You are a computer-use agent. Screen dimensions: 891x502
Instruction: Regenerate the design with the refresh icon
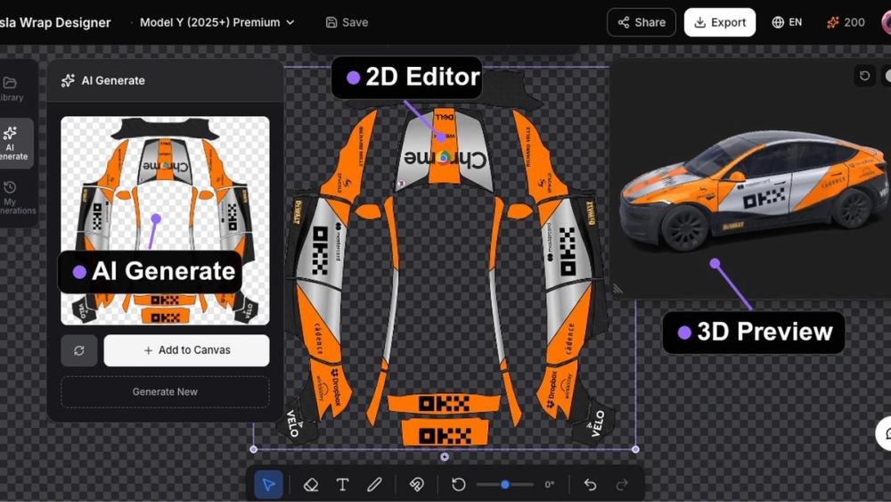[79, 350]
